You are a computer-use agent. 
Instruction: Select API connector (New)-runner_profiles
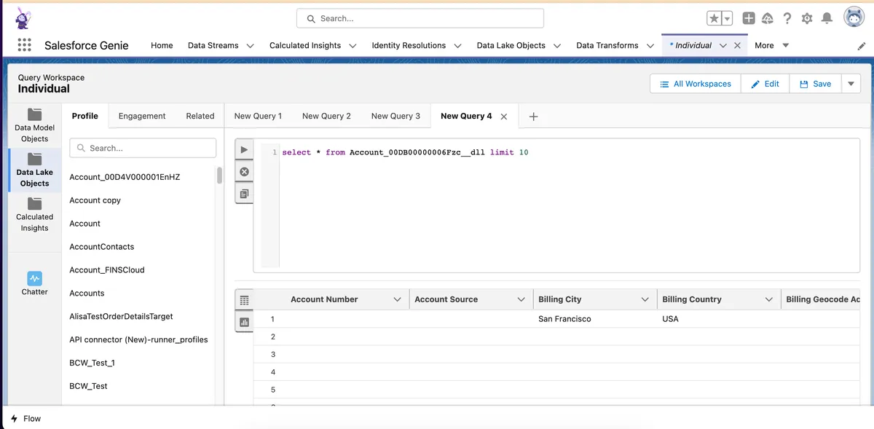pyautogui.click(x=138, y=339)
